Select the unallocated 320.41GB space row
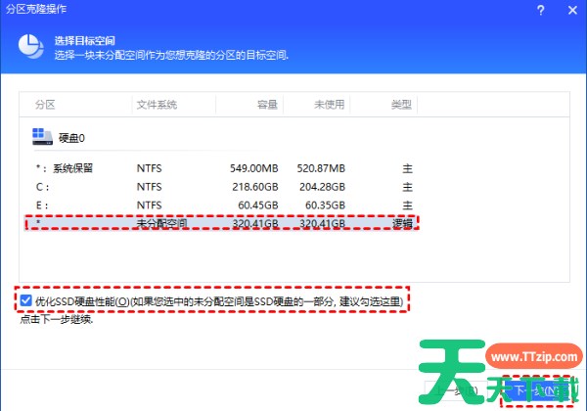Screen dimensions: 587x411 pos(222,223)
